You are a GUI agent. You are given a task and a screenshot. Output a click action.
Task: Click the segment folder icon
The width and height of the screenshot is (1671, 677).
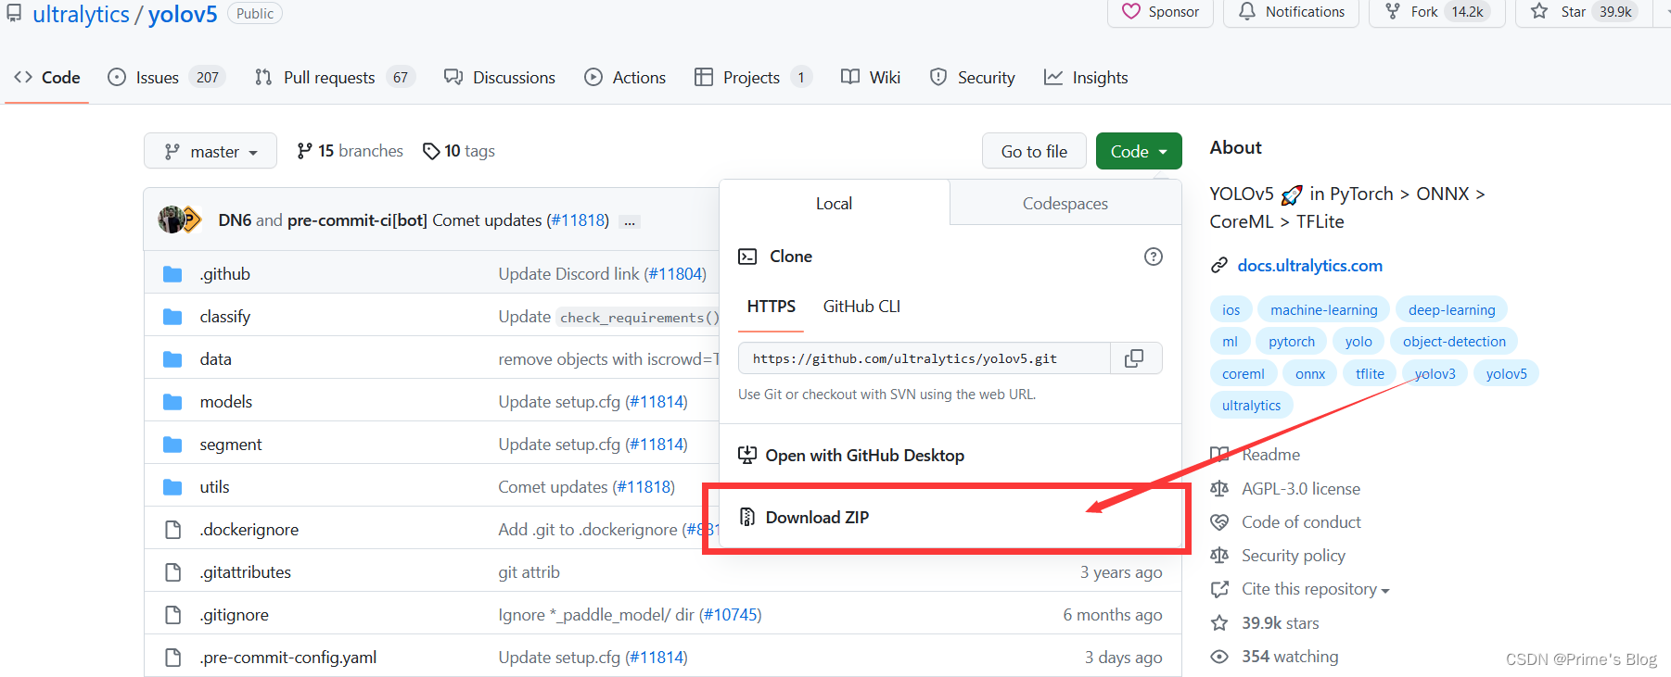[x=172, y=445]
